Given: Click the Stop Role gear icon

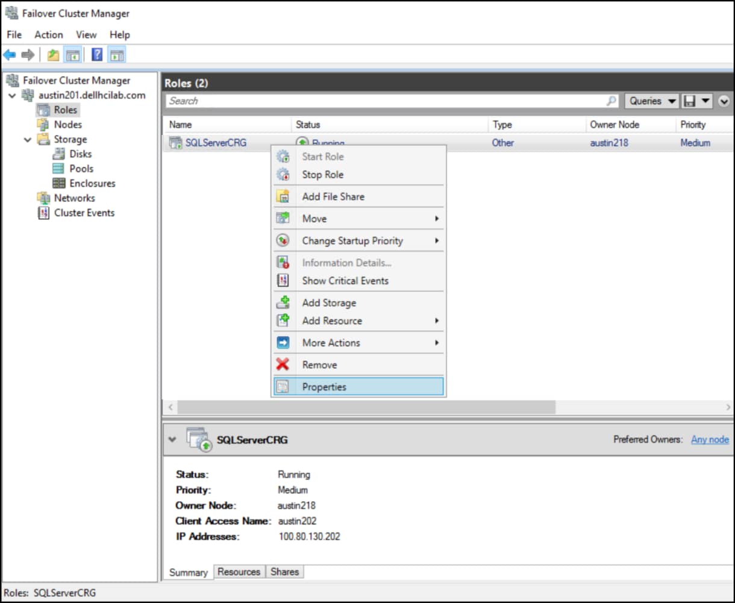Looking at the screenshot, I should coord(283,175).
